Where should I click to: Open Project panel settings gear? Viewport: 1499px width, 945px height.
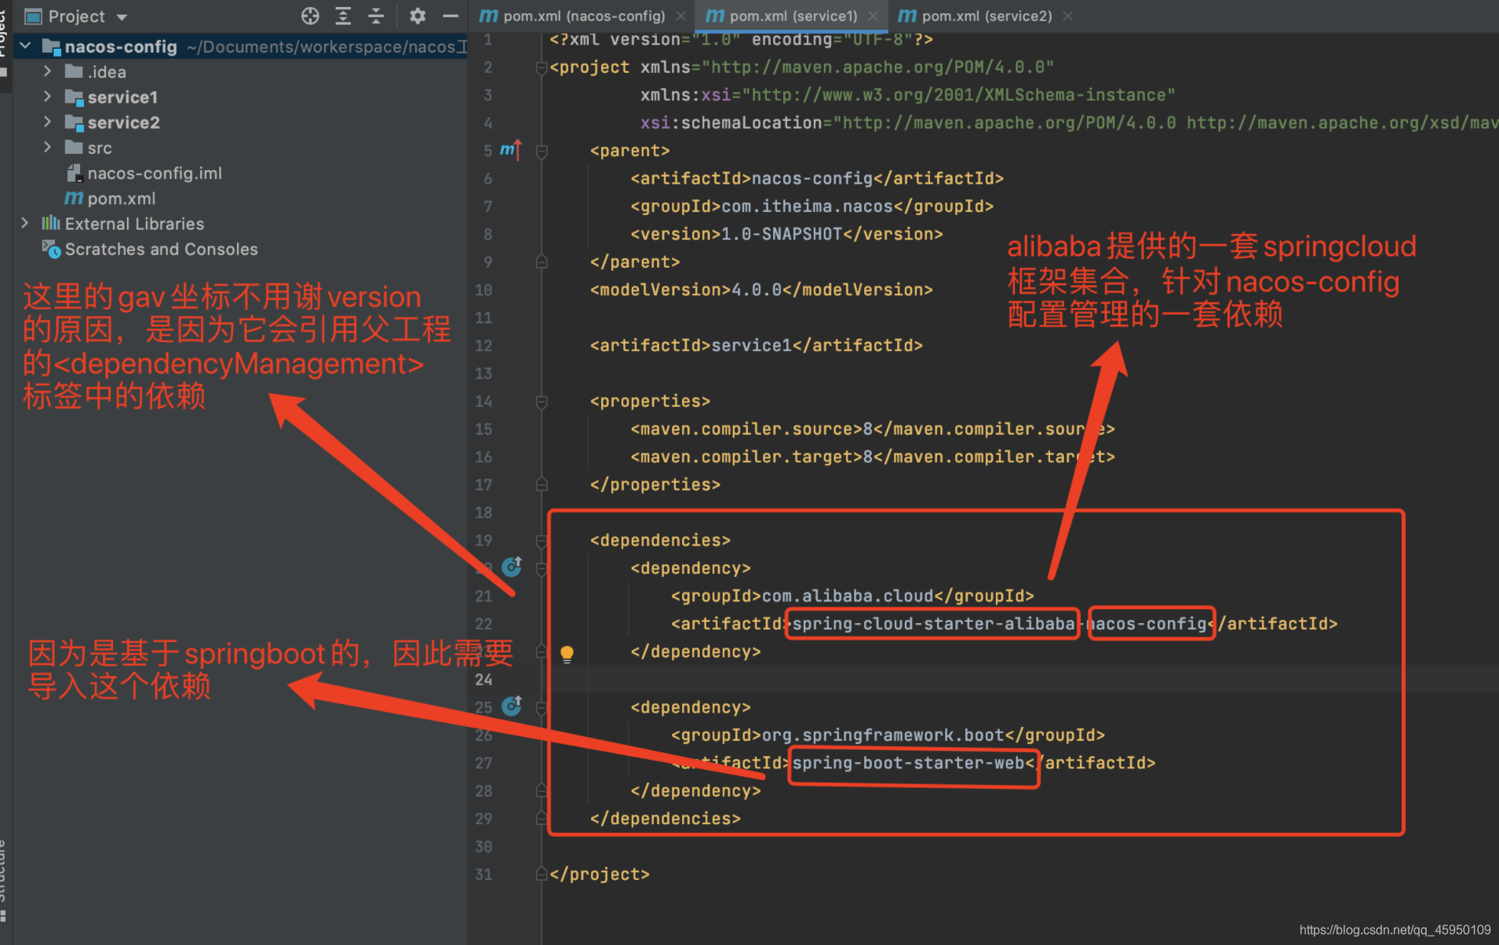[x=418, y=16]
